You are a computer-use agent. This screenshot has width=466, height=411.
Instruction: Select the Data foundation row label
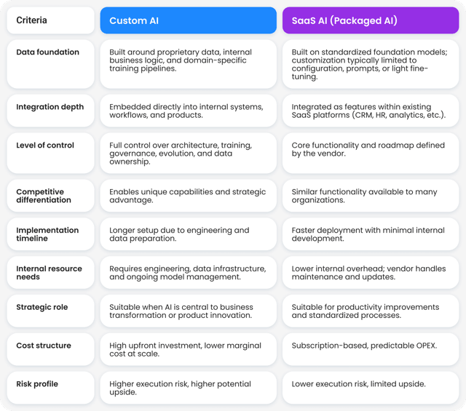click(x=48, y=52)
